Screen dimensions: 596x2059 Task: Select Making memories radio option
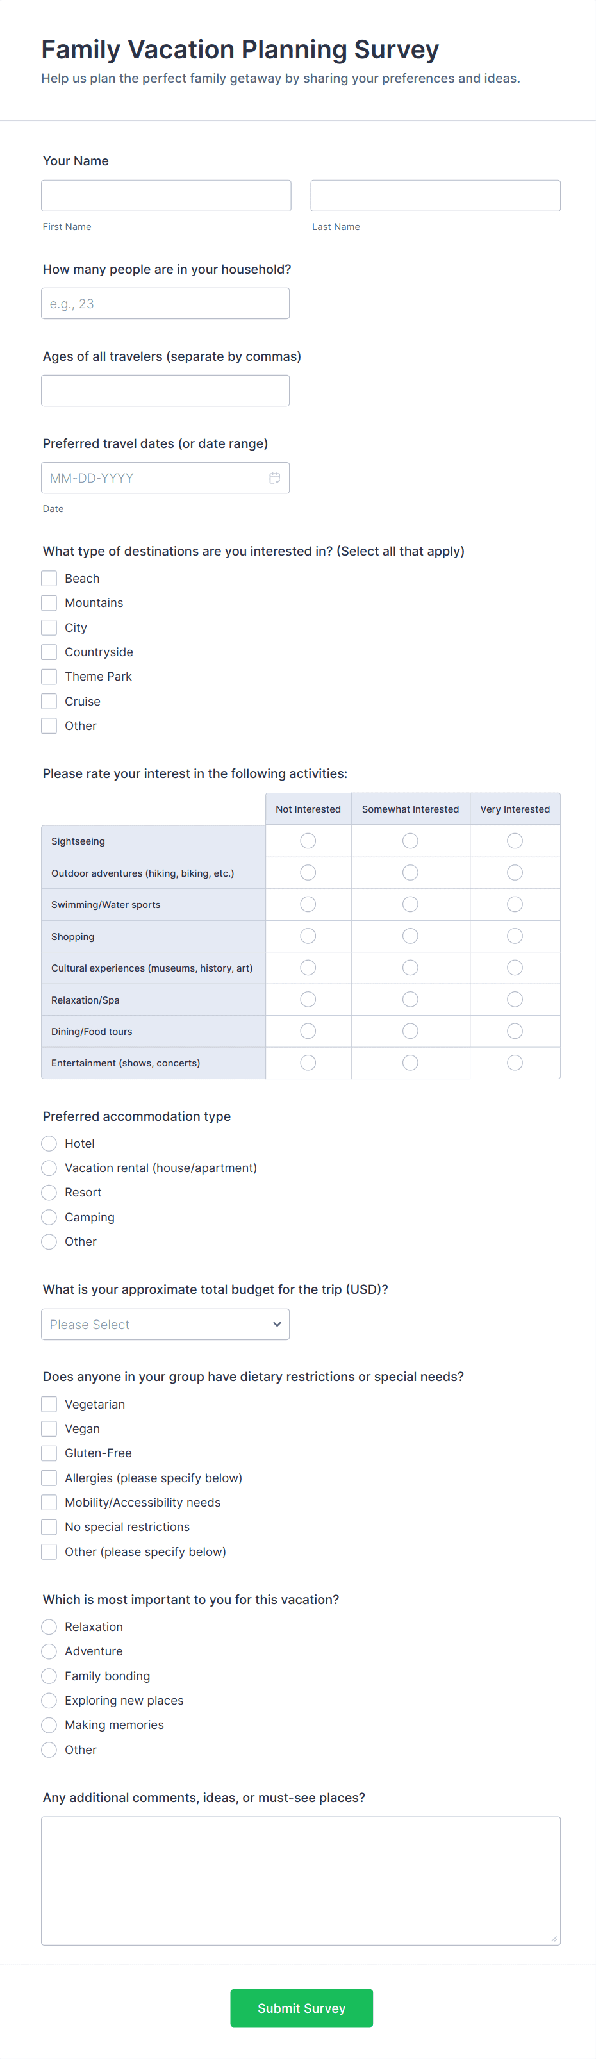click(49, 1725)
